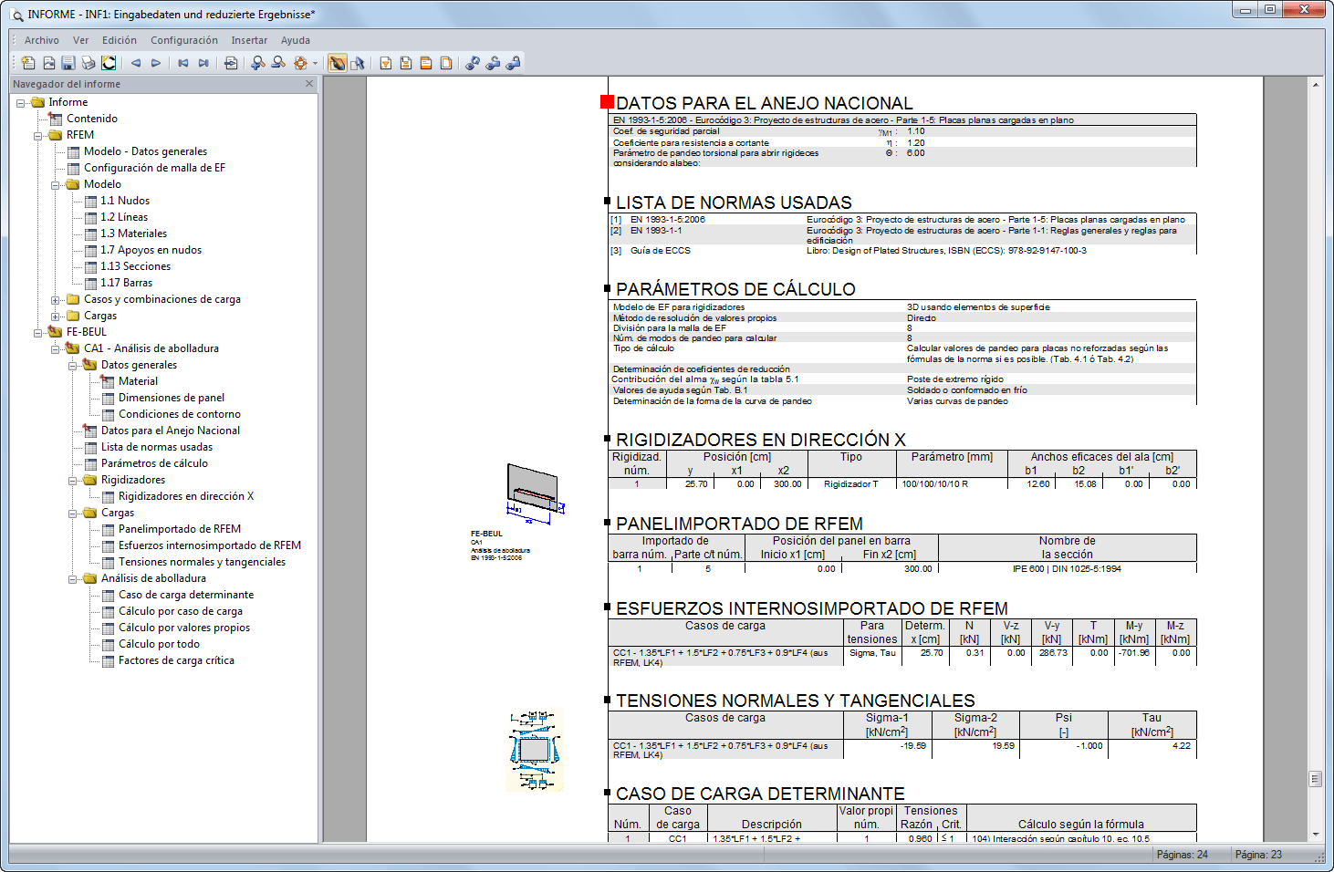Click the print report icon
This screenshot has height=872, width=1334.
click(x=89, y=63)
